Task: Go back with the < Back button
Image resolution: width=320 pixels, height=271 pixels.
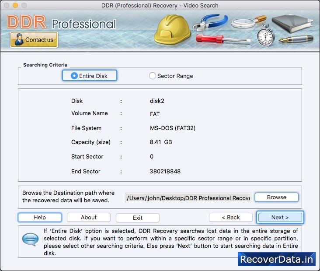Action: 231,217
